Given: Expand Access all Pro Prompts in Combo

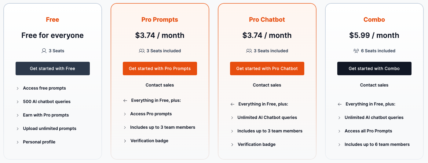Looking at the screenshot, I should pyautogui.click(x=339, y=131).
